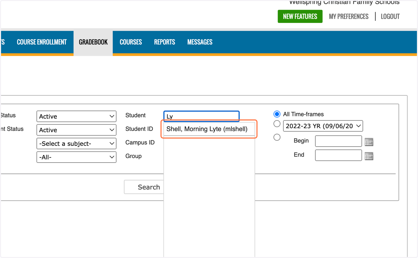Select the 2022-23 YR timeframe radio button

pos(277,124)
